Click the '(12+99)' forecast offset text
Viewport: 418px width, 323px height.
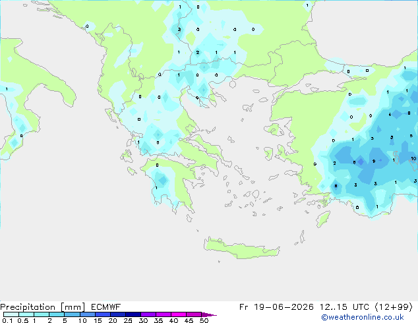tap(394, 307)
